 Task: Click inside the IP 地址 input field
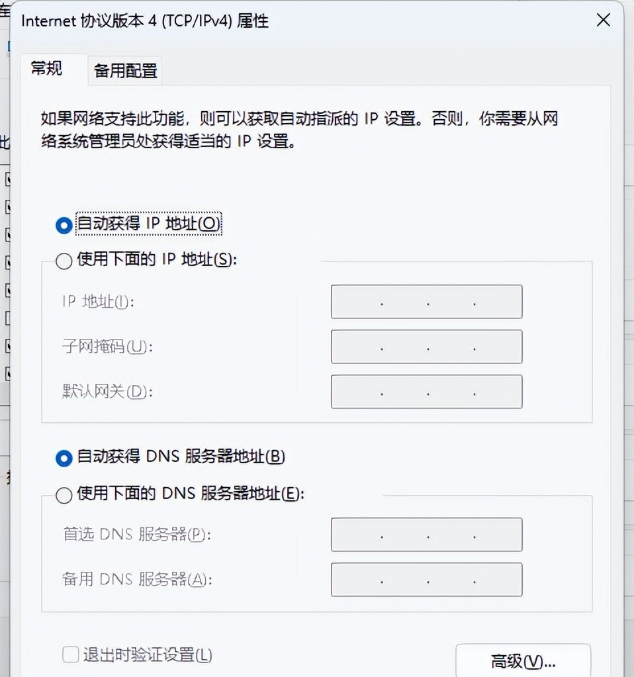point(426,302)
